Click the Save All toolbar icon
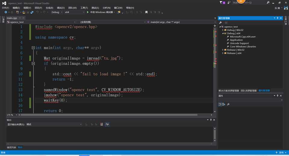Screen dimensions: 289x156 (x=32, y=12)
